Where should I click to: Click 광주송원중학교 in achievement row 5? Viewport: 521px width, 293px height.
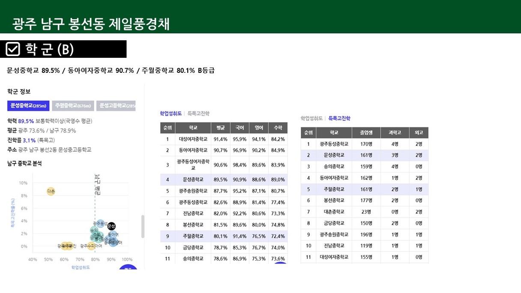193,191
